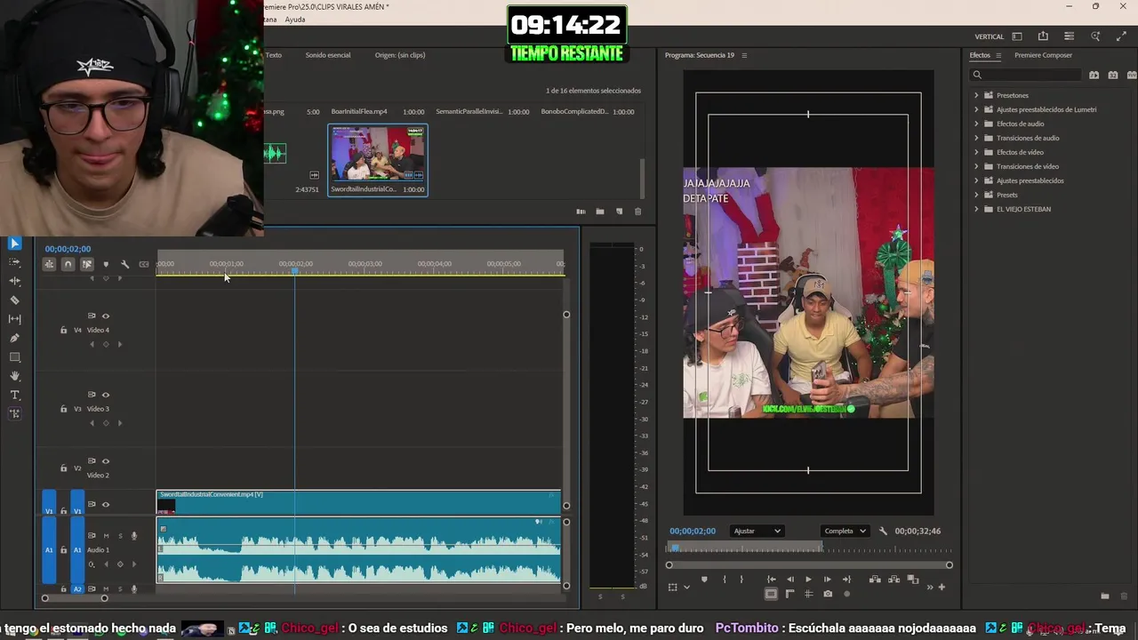Select the Ripple Edit tool
The width and height of the screenshot is (1138, 640).
pos(14,281)
